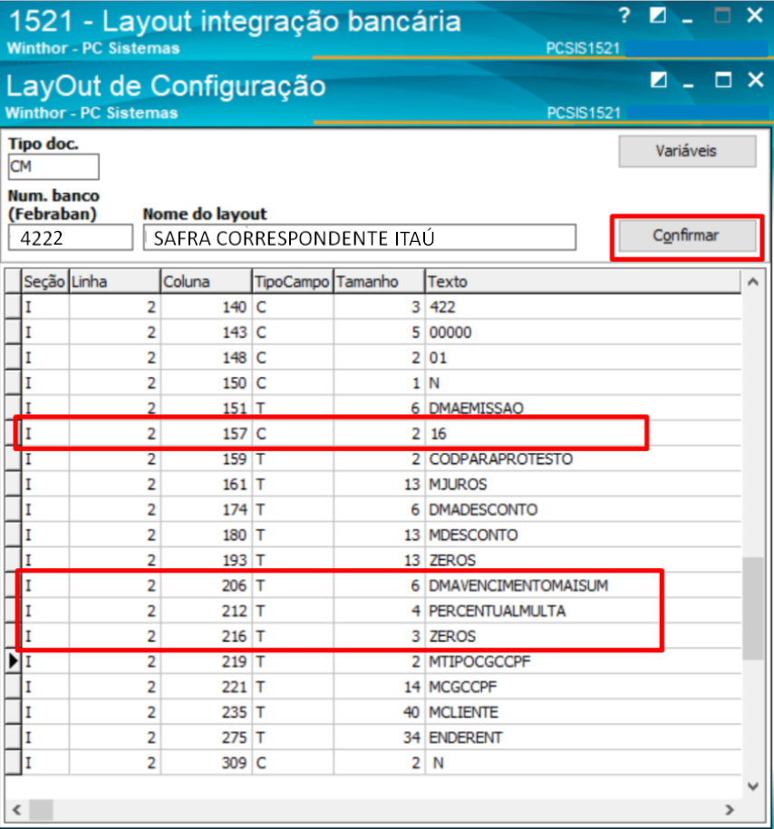Select the Texto cell with value 16

click(x=583, y=434)
